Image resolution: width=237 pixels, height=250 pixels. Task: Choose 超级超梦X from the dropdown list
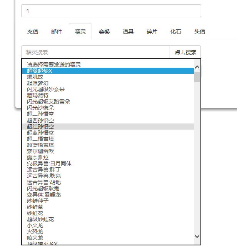[x=40, y=71]
